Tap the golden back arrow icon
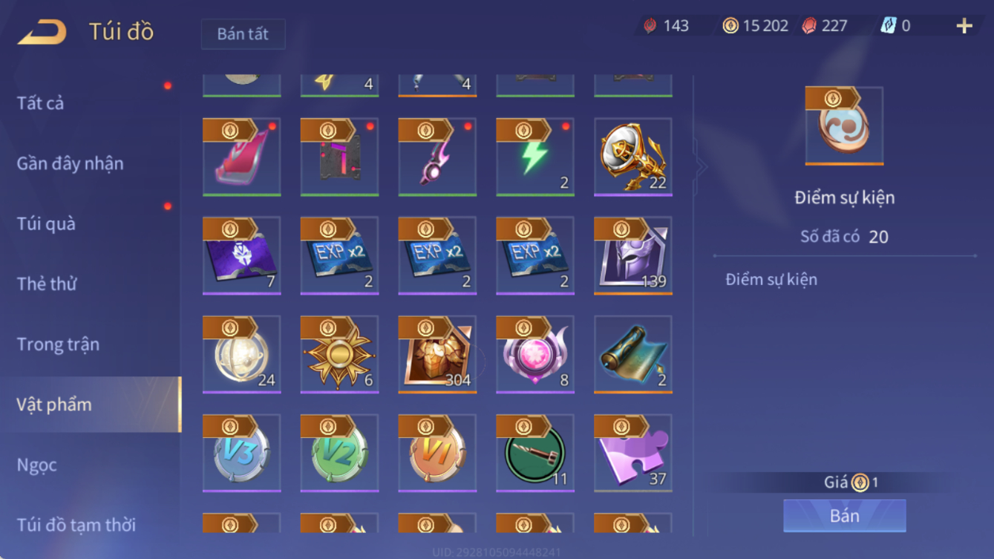 coord(42,32)
